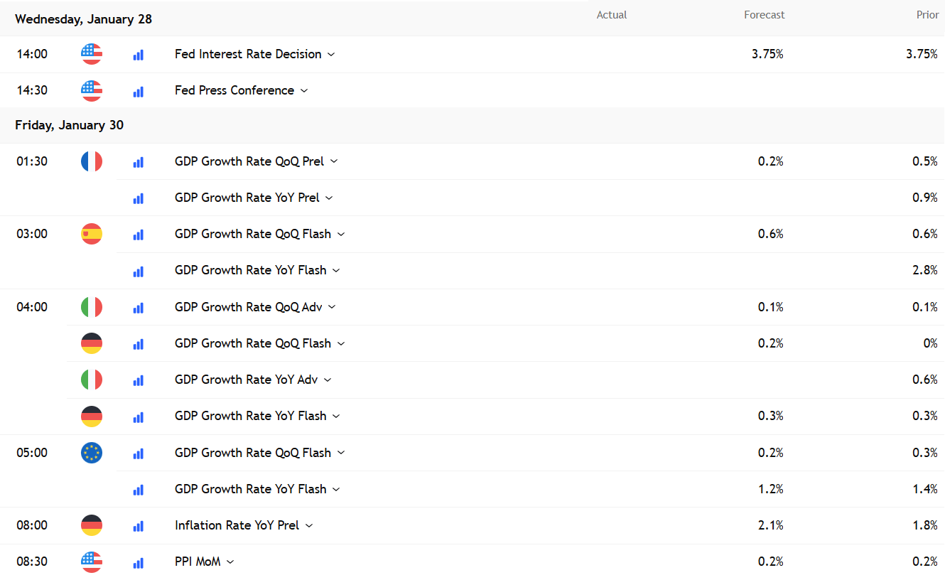
Task: Expand chevron next to GDP Growth Rate YoY Prel
Action: [329, 198]
